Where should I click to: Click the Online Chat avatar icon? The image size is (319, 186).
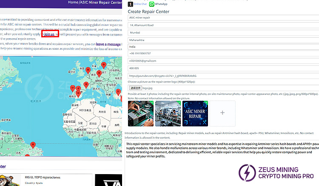tap(130, 4)
